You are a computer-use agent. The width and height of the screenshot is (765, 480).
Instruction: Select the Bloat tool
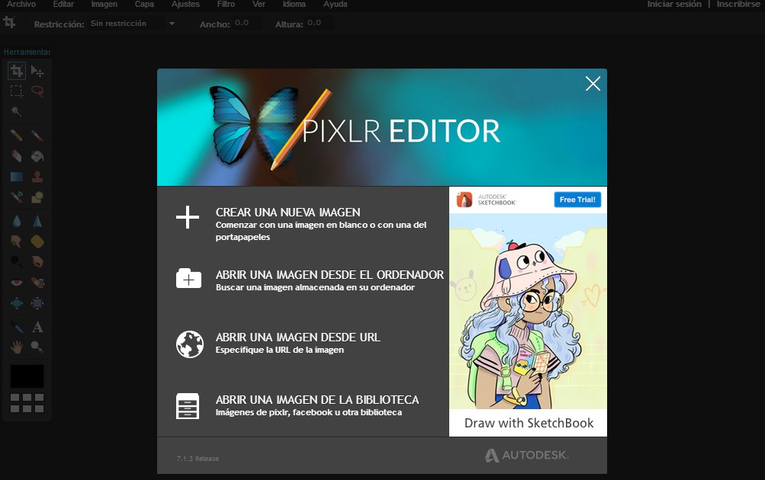pyautogui.click(x=17, y=302)
